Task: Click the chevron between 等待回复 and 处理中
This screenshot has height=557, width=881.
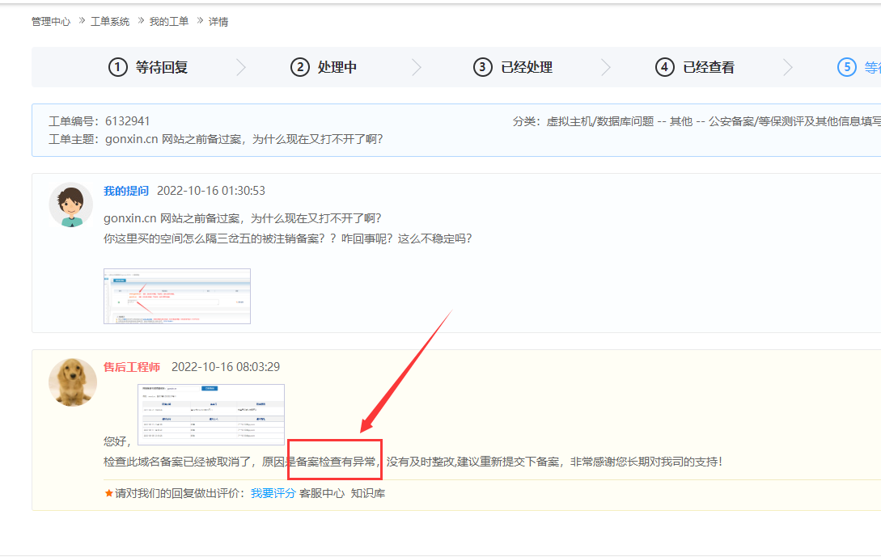Action: coord(240,67)
